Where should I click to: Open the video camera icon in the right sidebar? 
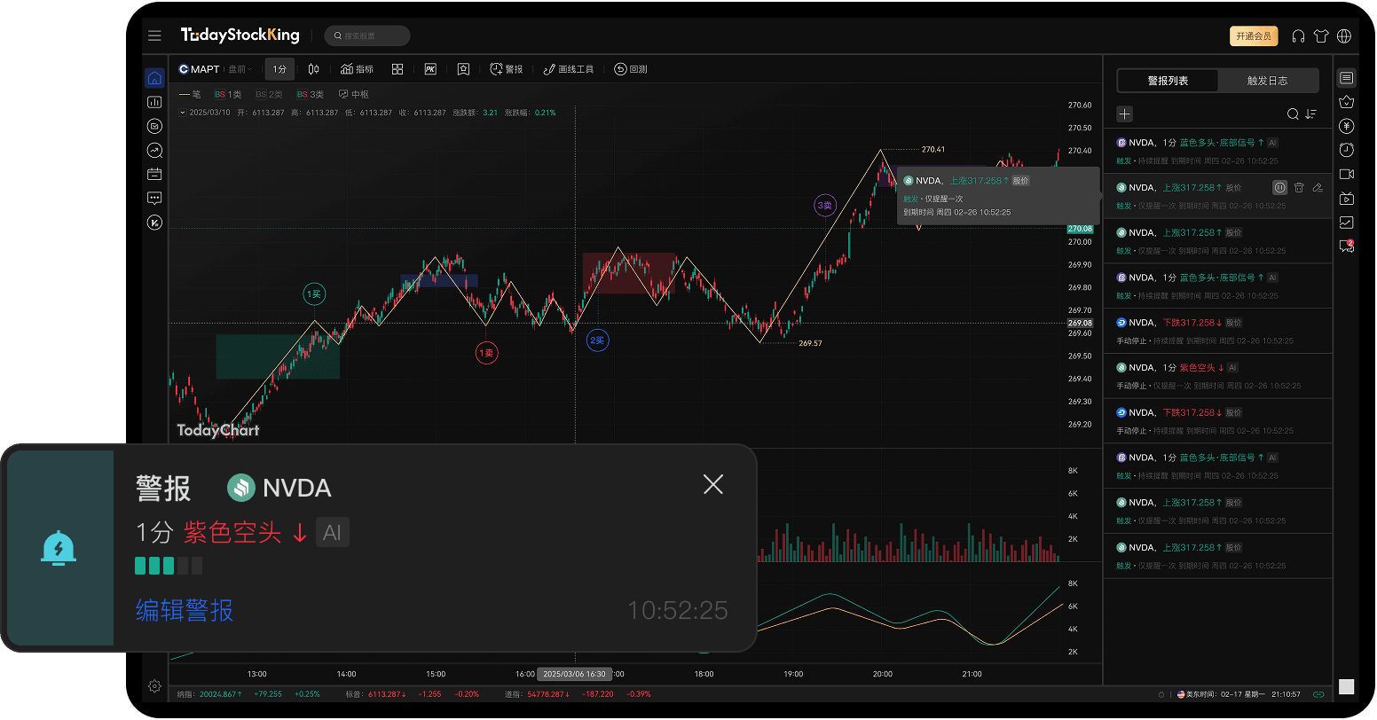[1347, 174]
